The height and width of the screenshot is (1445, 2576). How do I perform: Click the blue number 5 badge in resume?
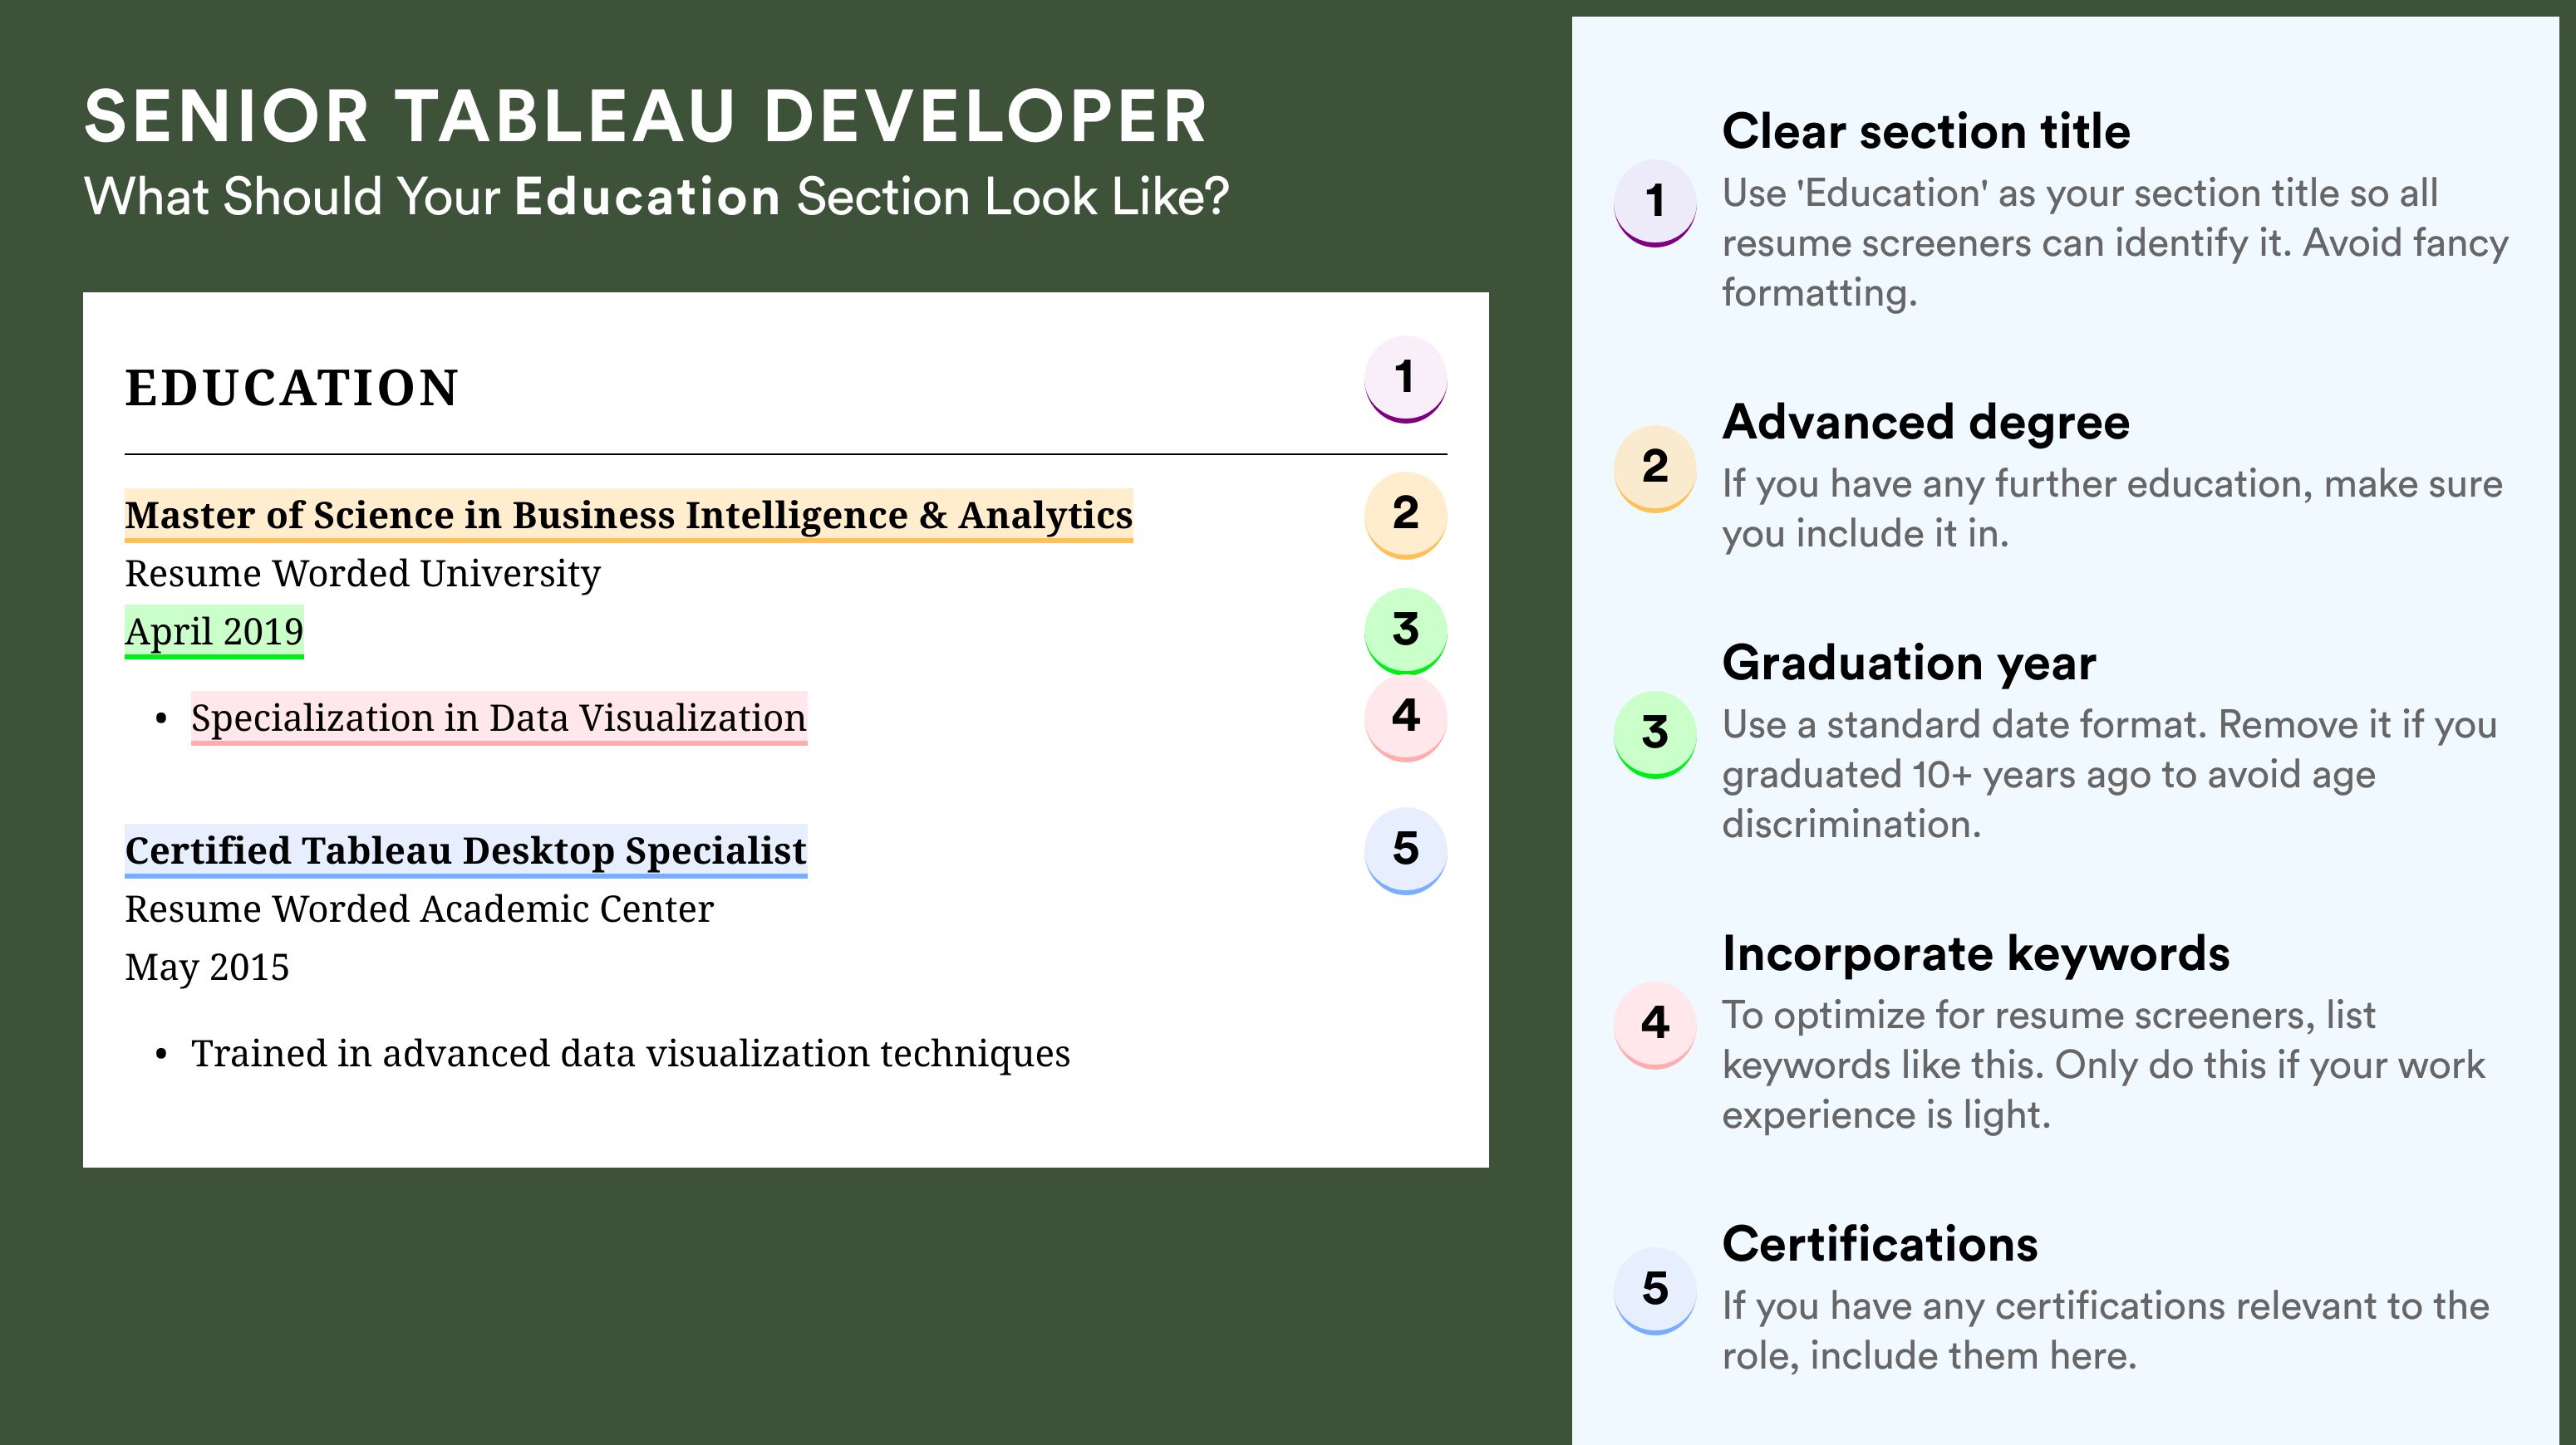pyautogui.click(x=1405, y=850)
